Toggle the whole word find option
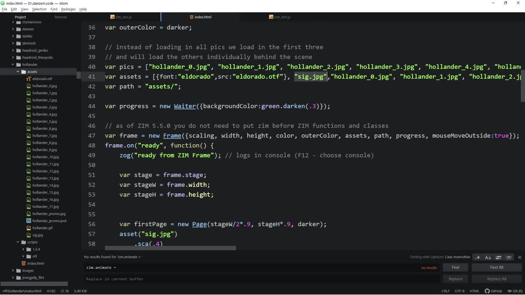This screenshot has height=295, width=525. pyautogui.click(x=509, y=257)
